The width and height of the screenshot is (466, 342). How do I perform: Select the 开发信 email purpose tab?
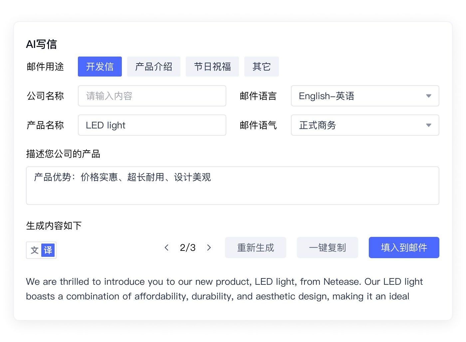[100, 67]
